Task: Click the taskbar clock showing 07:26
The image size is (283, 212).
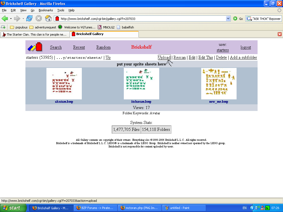Action: [x=275, y=208]
